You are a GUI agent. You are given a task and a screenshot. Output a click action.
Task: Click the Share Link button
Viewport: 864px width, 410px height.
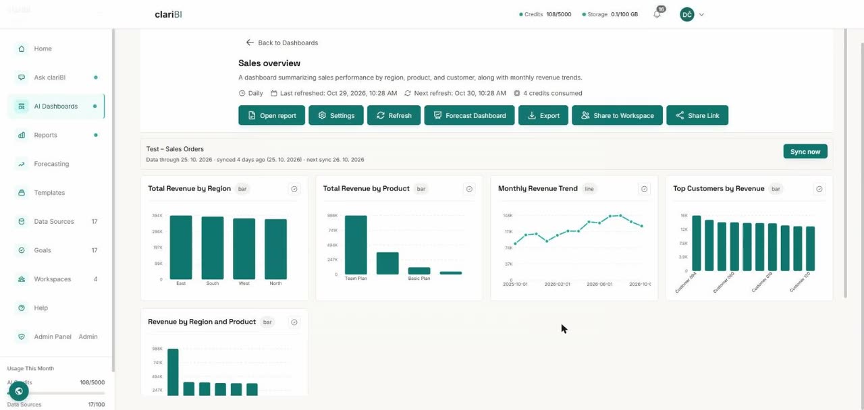(x=697, y=115)
